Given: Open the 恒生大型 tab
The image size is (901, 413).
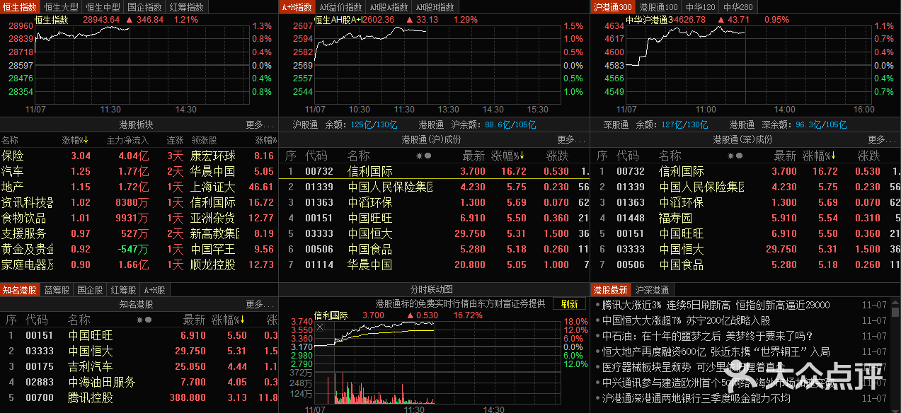Looking at the screenshot, I should click(x=62, y=7).
